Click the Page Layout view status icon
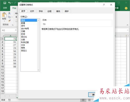 [x=89, y=100]
